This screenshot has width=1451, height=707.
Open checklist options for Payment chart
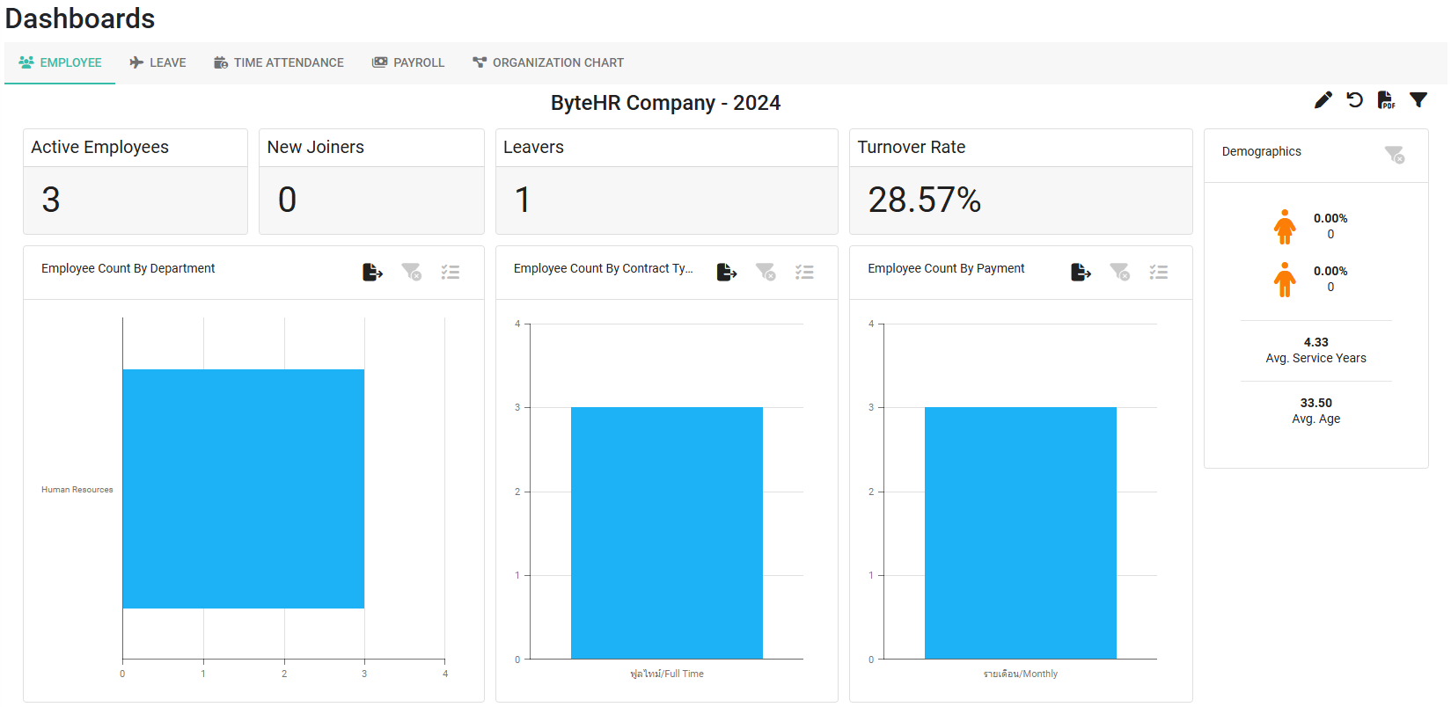1159,273
